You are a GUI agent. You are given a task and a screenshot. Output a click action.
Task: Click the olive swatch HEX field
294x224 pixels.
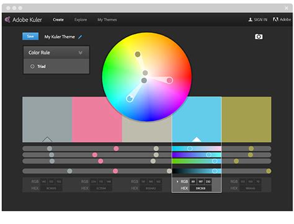point(251,188)
